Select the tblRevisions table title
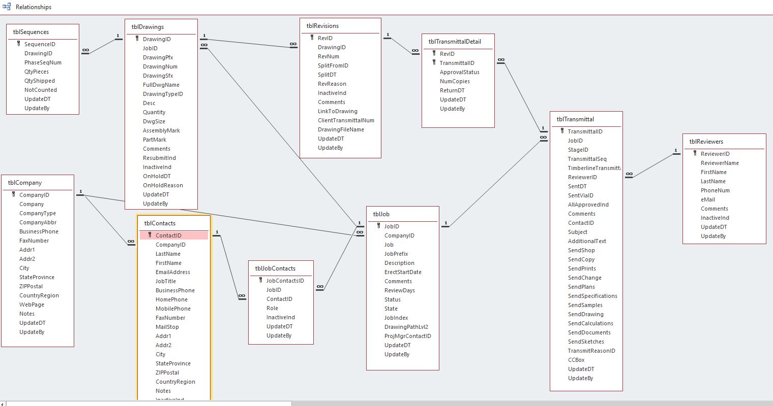 pos(322,26)
